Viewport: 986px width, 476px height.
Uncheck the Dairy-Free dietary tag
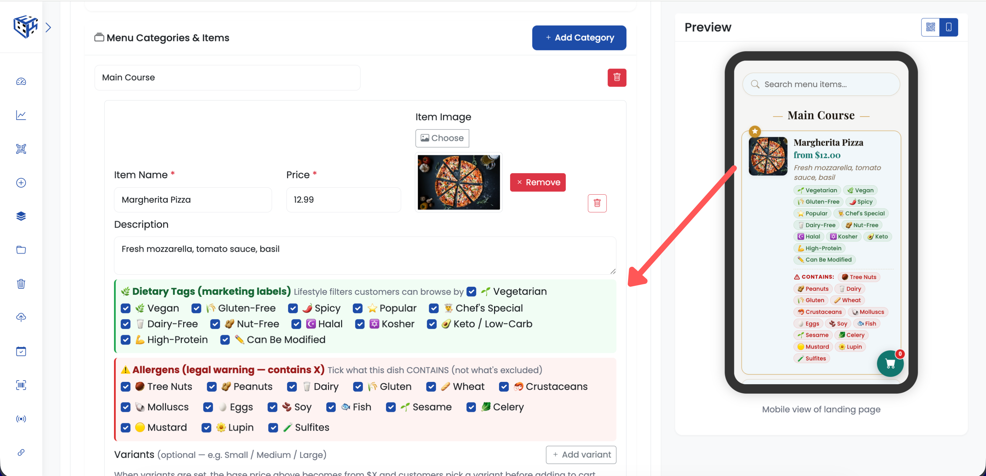[126, 324]
